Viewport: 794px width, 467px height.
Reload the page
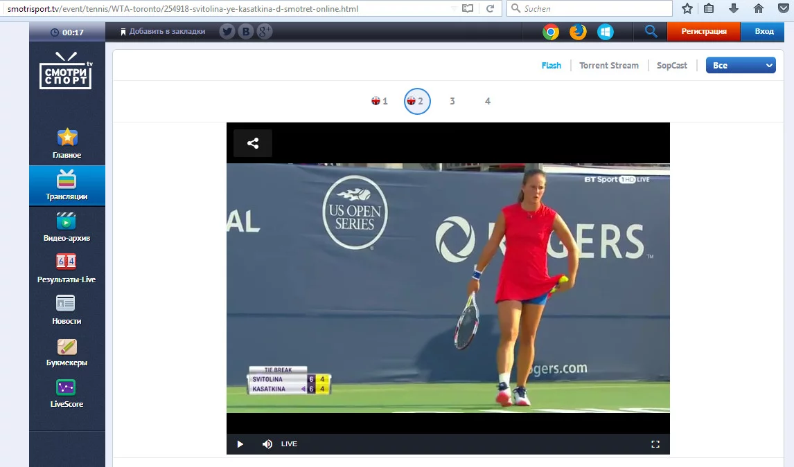coord(490,8)
